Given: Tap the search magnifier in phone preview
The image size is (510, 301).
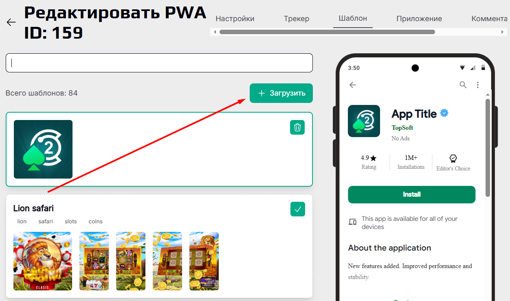Looking at the screenshot, I should (463, 85).
